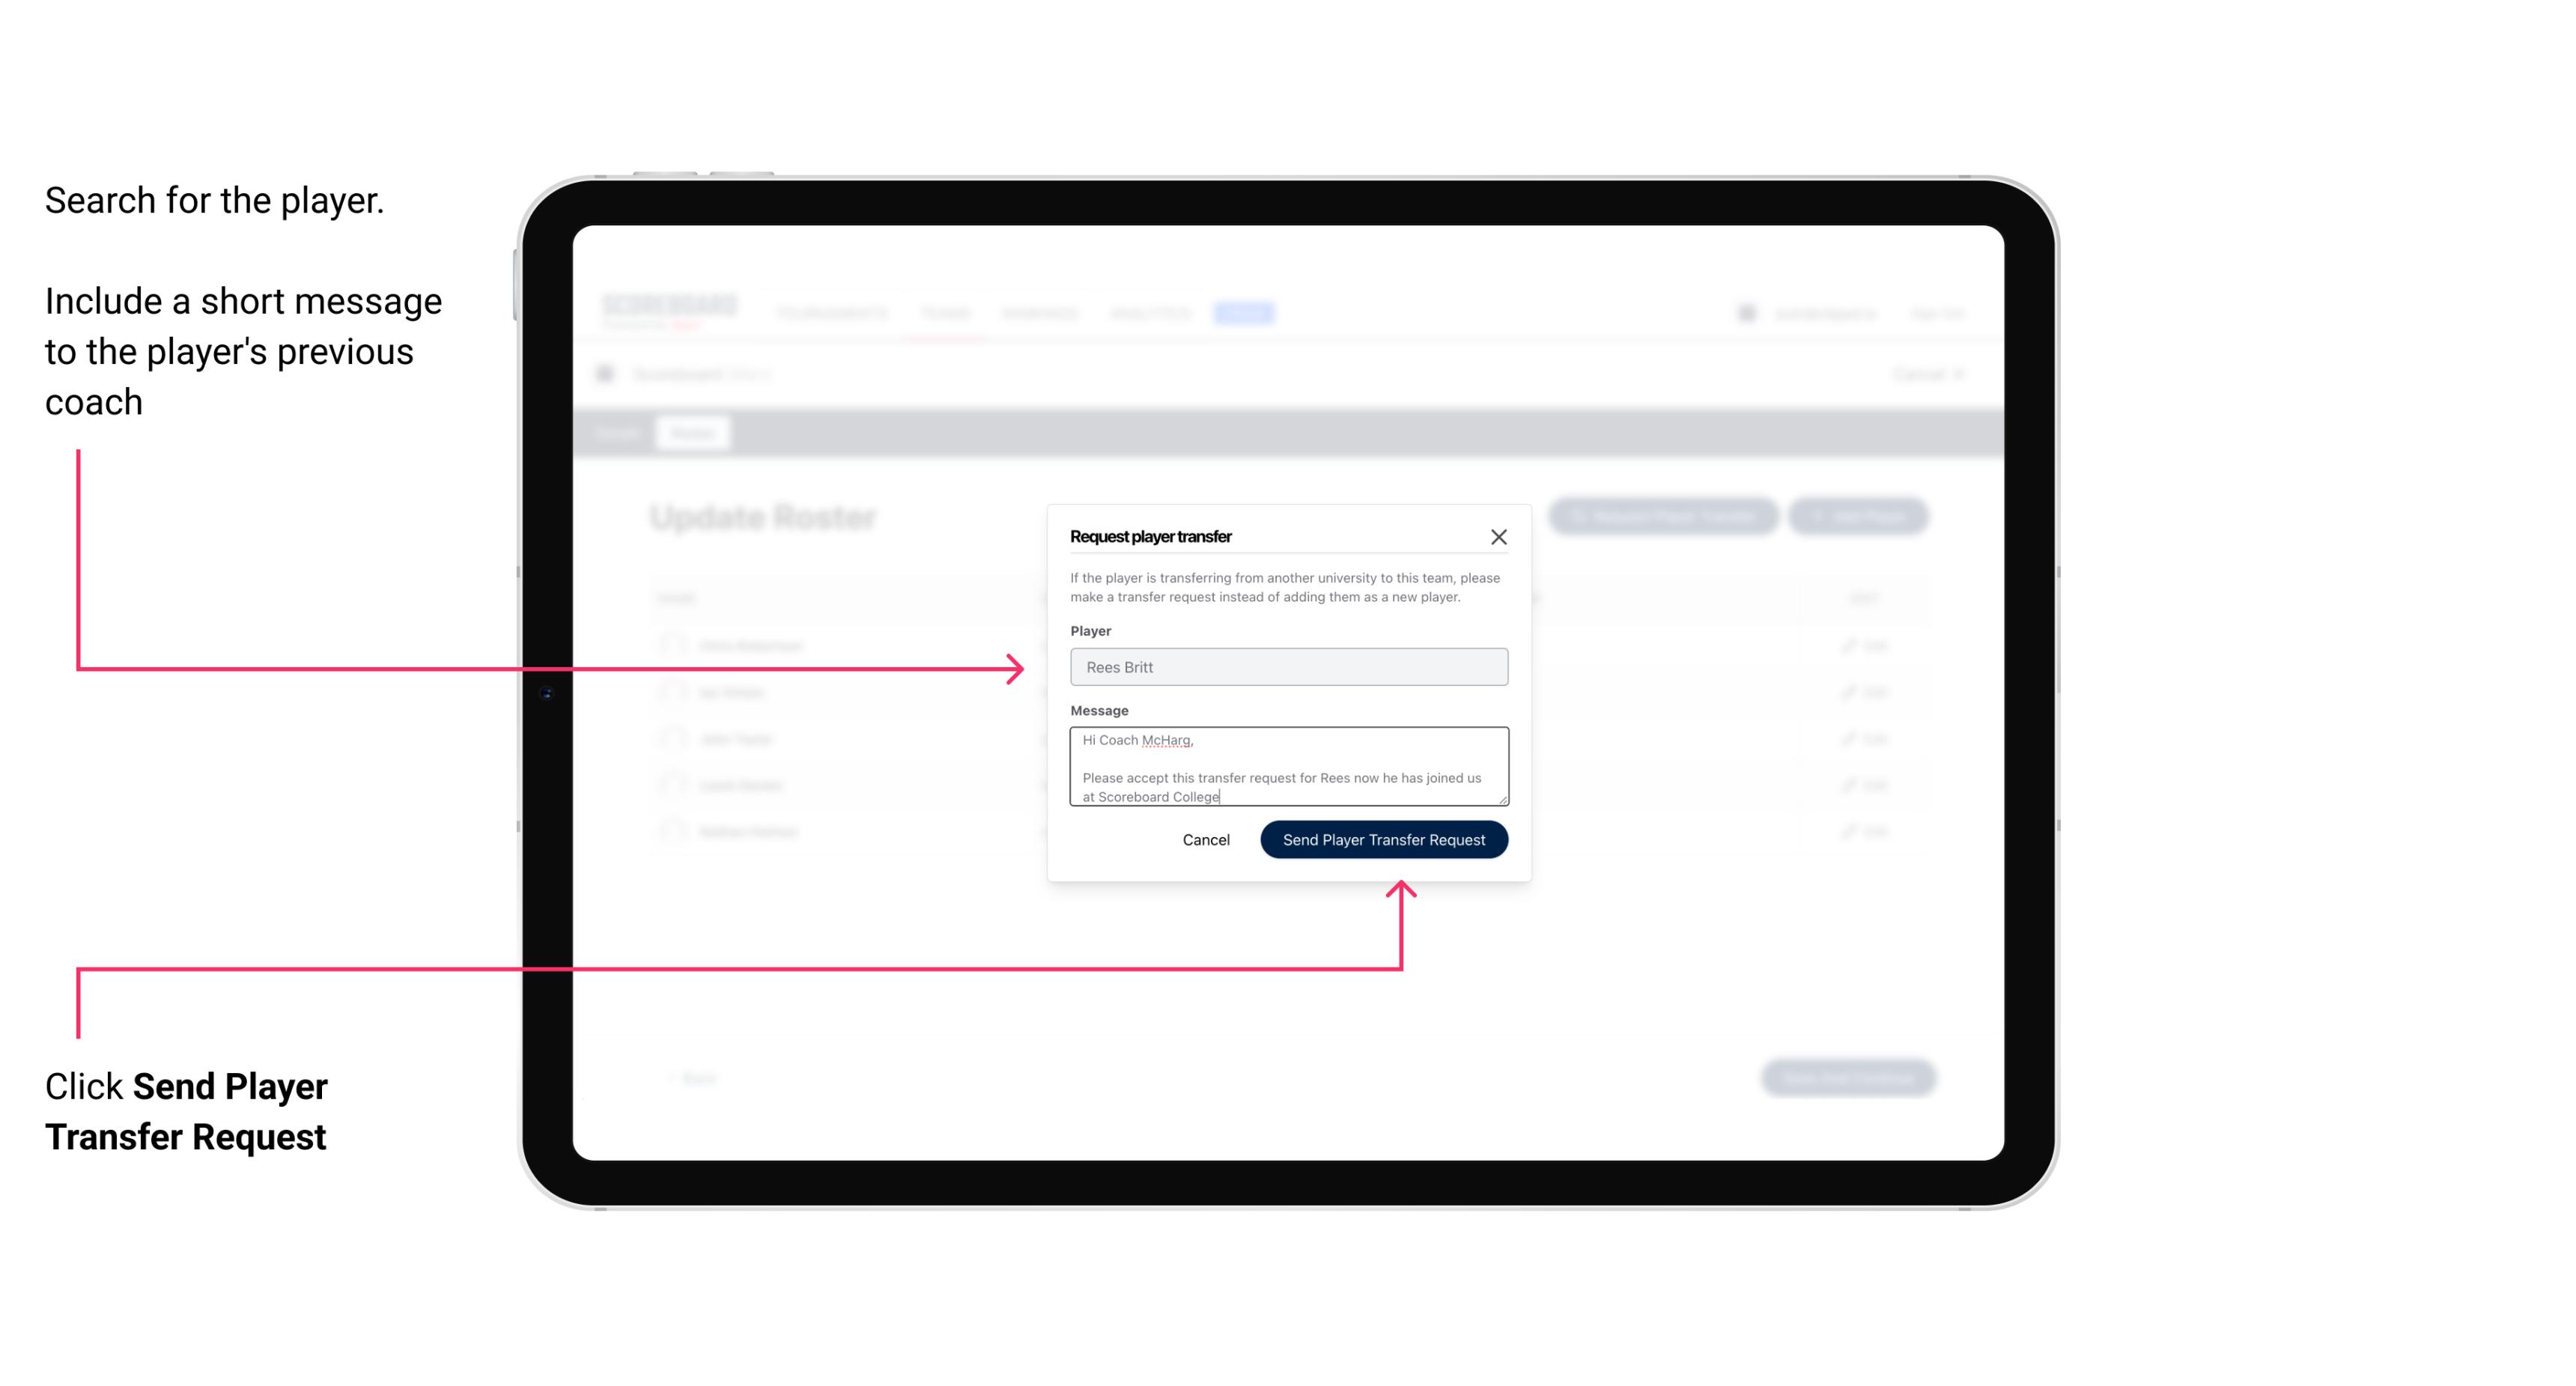Viewport: 2576px width, 1386px height.
Task: Click the close X button on dialog
Action: pyautogui.click(x=1499, y=536)
